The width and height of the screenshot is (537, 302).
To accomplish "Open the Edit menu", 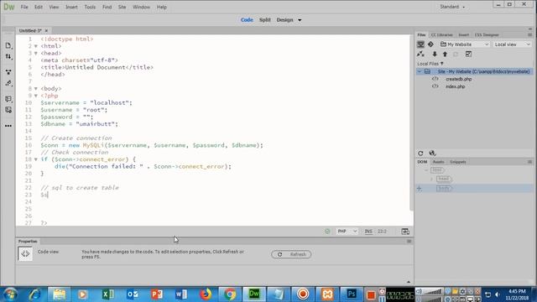I will 39,7.
